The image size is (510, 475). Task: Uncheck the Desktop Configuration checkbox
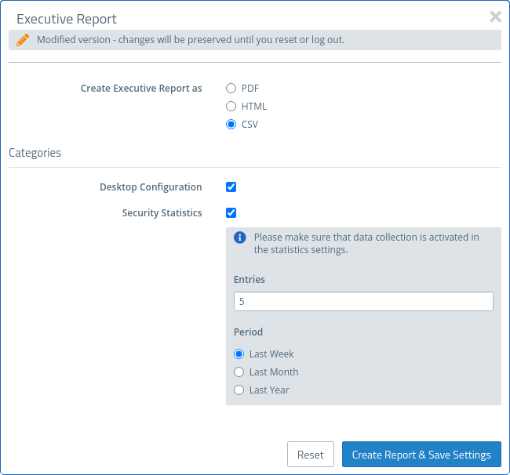point(231,187)
